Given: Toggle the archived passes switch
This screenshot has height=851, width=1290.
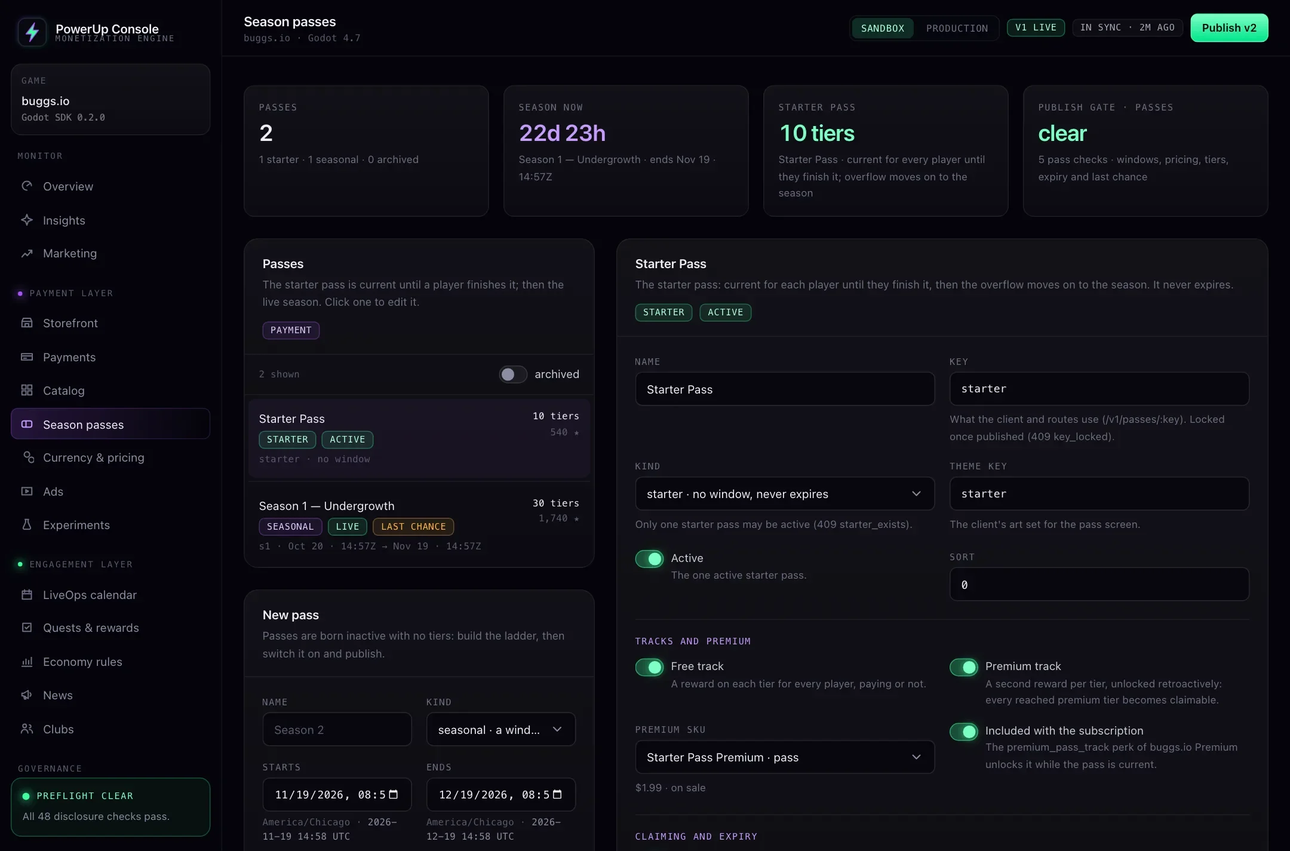Looking at the screenshot, I should point(513,374).
